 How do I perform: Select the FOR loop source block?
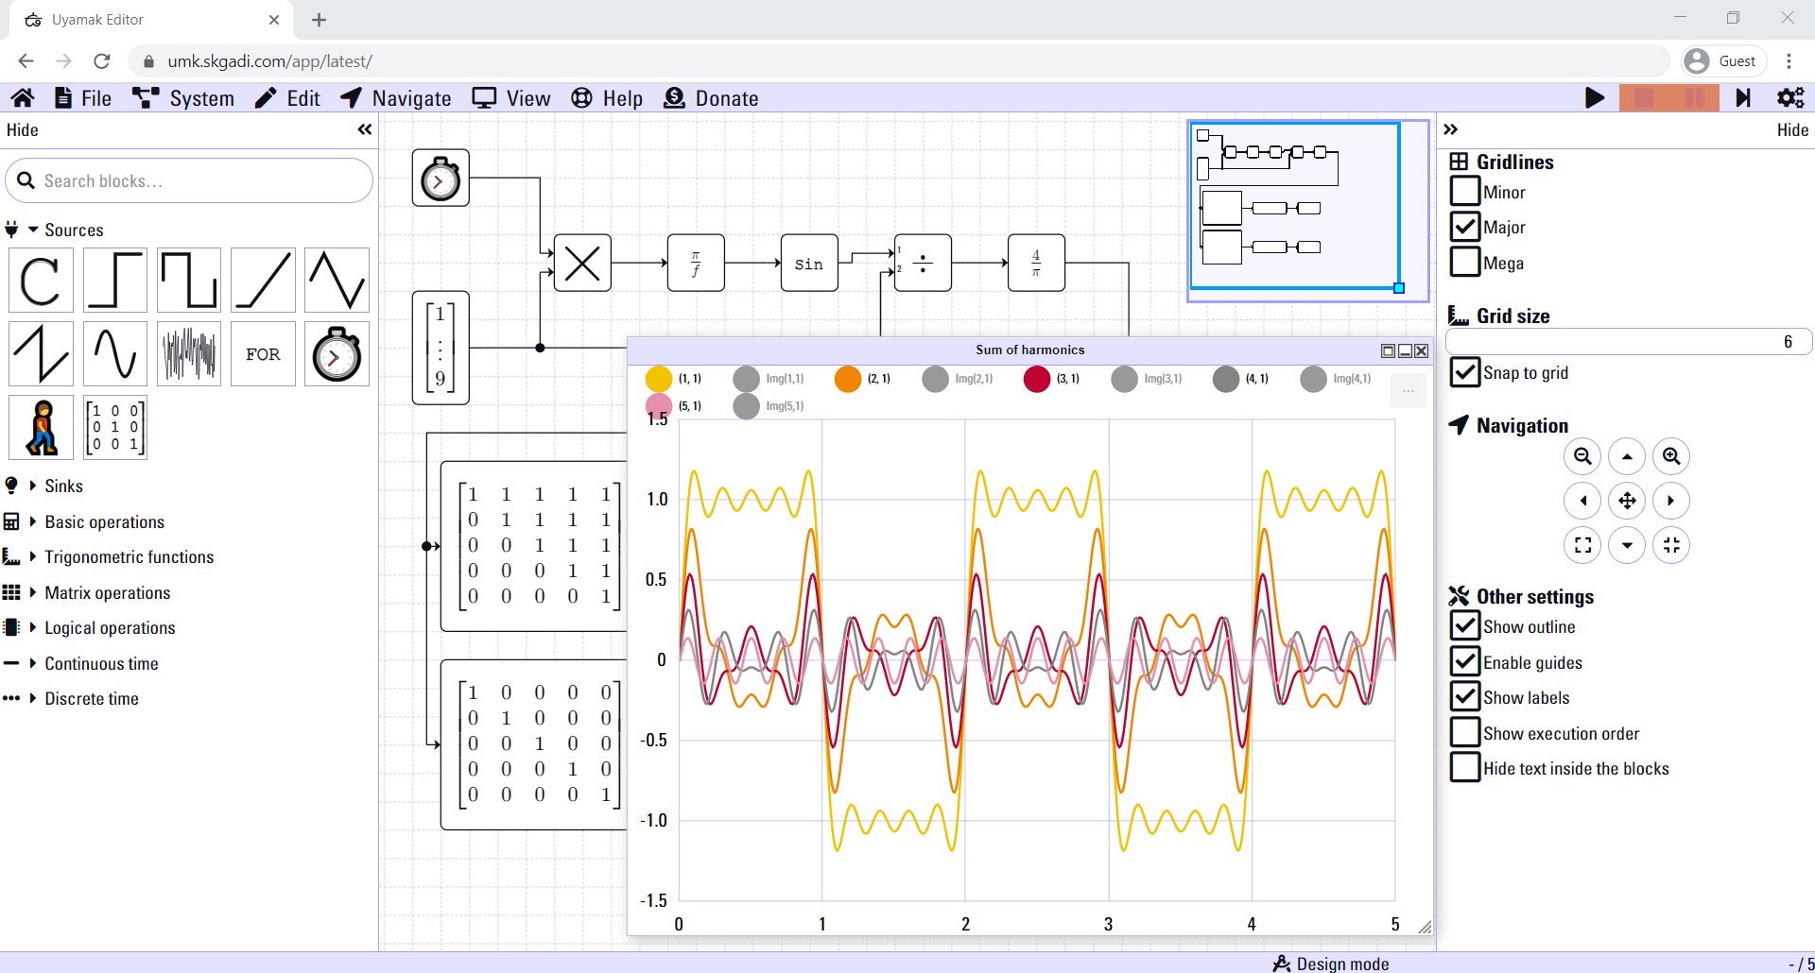pyautogui.click(x=263, y=354)
